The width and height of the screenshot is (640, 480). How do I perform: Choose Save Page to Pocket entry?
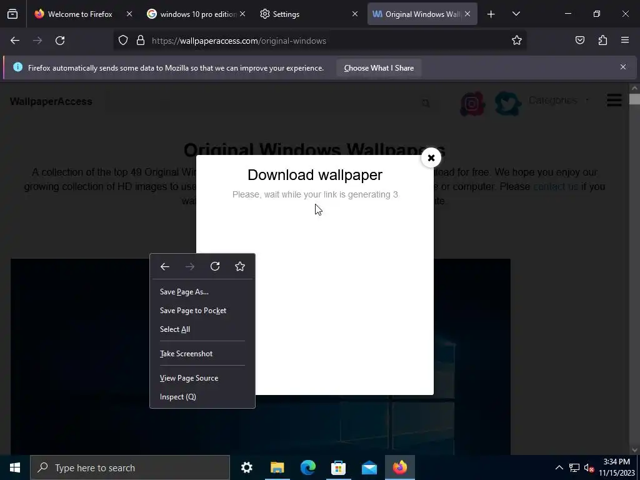coord(202,311)
